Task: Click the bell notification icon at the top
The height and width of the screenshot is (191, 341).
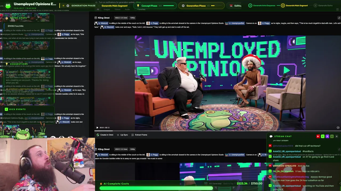Action: click(96, 2)
